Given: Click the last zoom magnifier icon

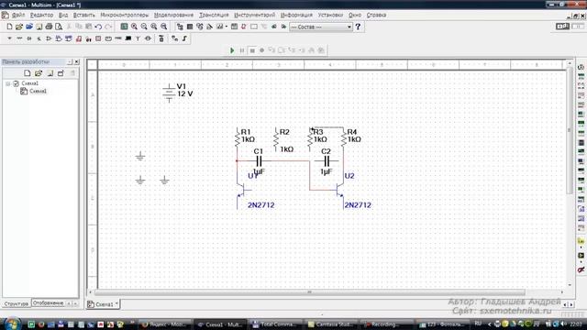Looking at the screenshot, I should (x=163, y=27).
